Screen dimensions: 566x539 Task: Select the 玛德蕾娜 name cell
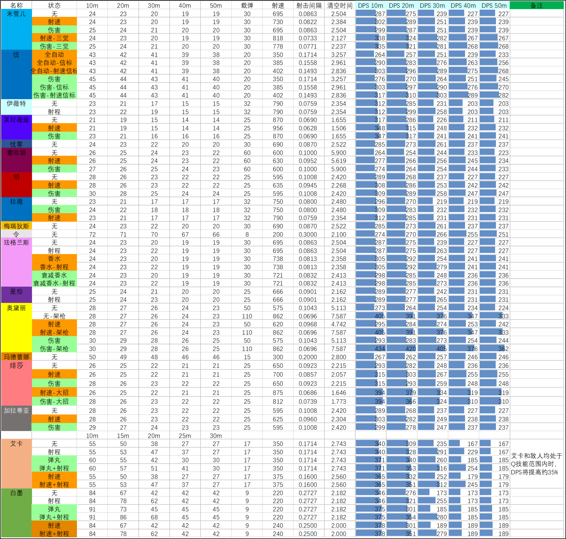[16, 357]
